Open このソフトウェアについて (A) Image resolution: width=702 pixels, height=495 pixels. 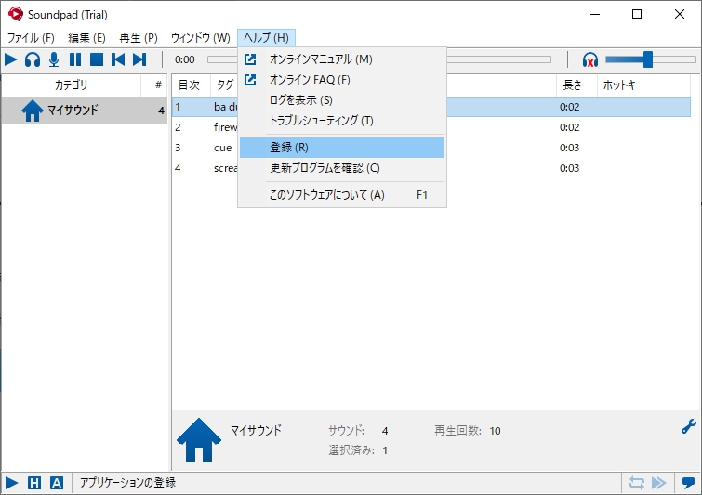coord(342,195)
